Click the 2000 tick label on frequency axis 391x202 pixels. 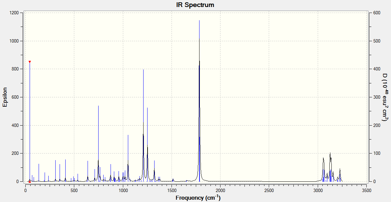pyautogui.click(x=220, y=190)
